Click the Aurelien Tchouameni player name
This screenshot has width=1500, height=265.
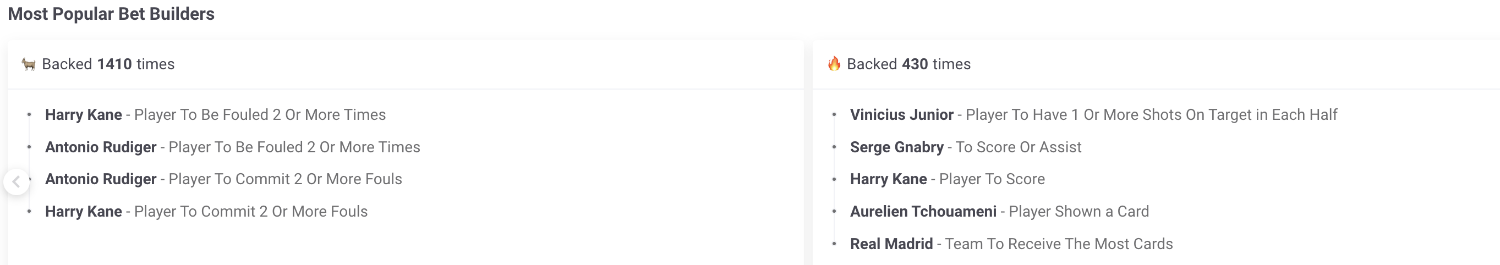923,212
